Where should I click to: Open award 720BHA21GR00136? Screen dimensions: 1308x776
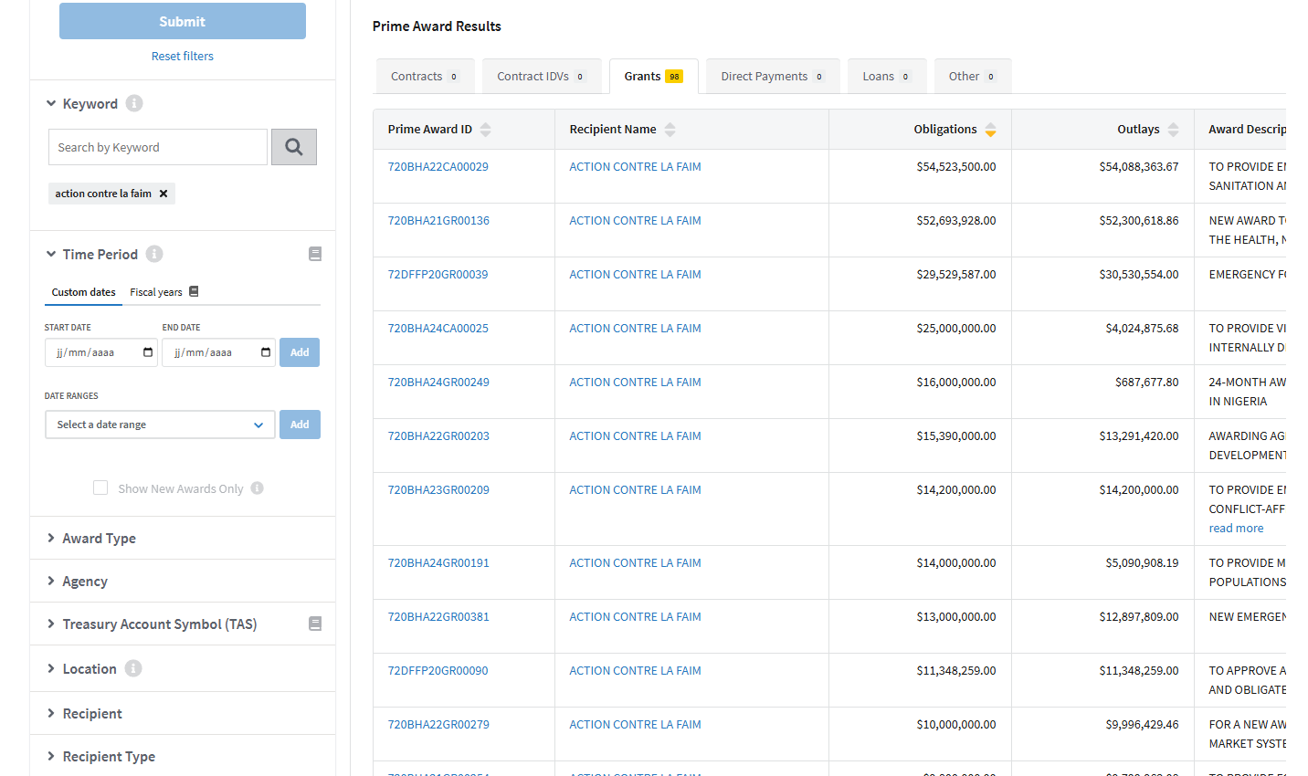point(438,220)
